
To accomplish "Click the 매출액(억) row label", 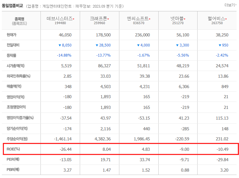I will coord(14,86).
